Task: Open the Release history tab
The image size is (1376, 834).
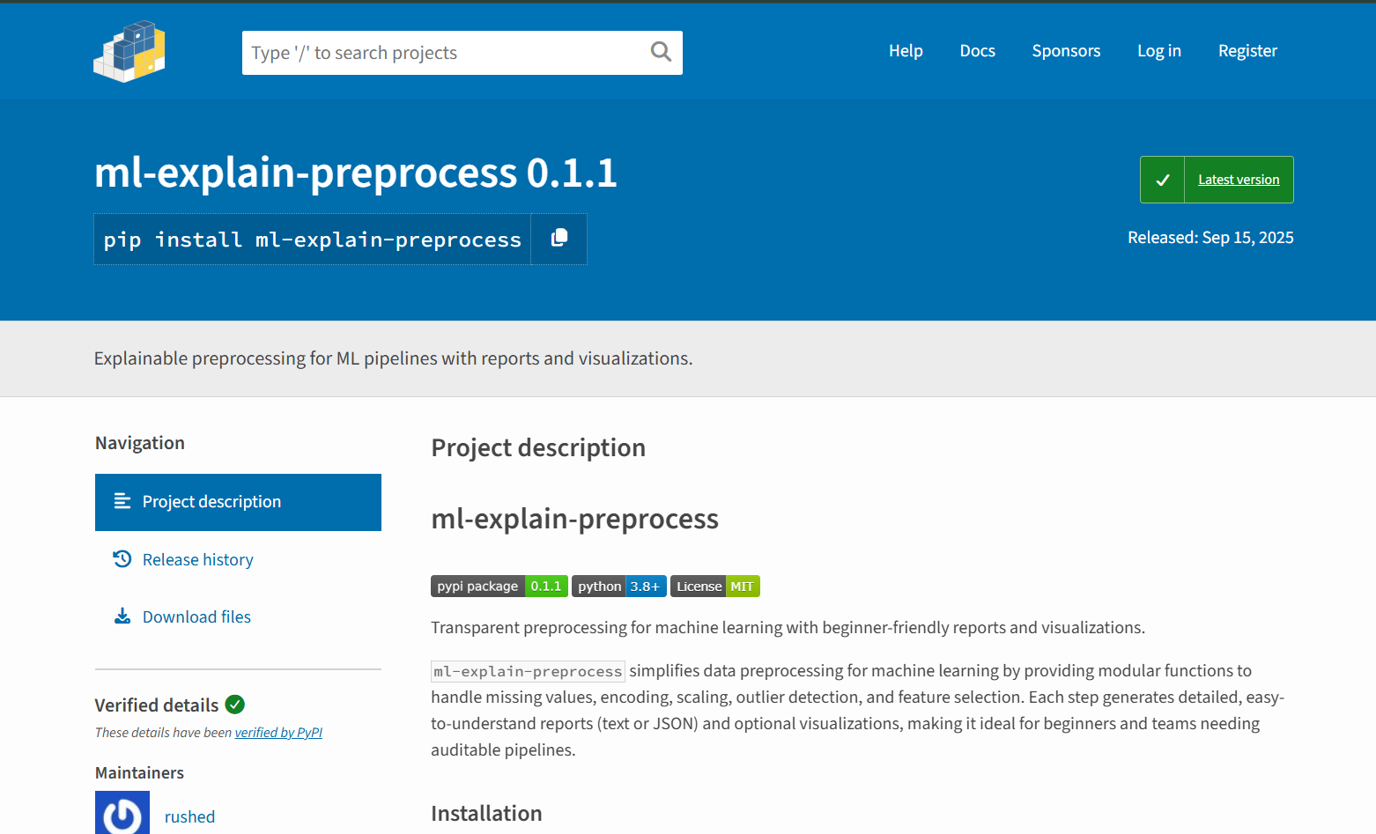Action: click(x=197, y=560)
